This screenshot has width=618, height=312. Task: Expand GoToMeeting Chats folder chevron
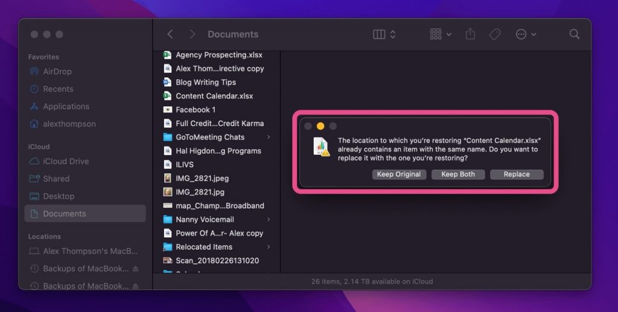coord(269,137)
